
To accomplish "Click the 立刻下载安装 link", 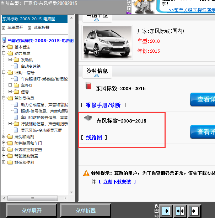I will (117, 182).
